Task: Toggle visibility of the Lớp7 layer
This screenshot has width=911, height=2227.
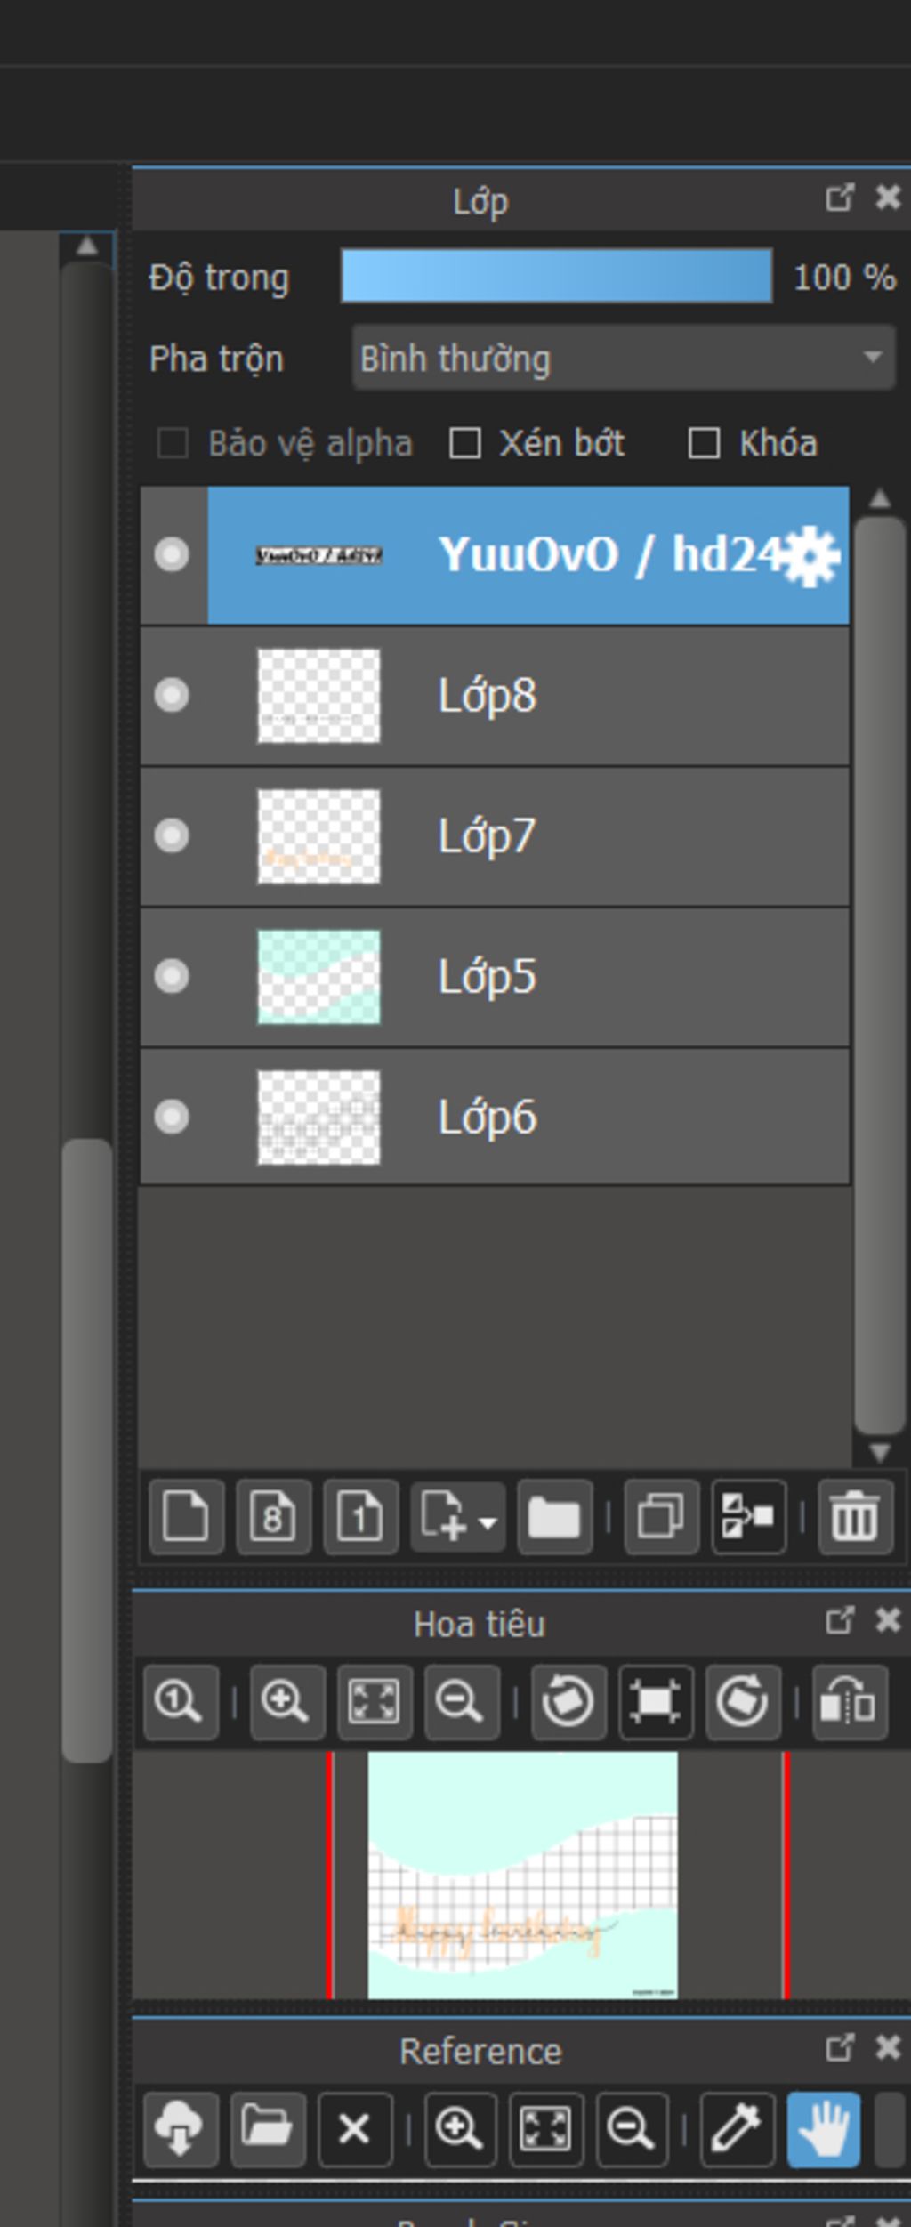Action: pyautogui.click(x=172, y=835)
